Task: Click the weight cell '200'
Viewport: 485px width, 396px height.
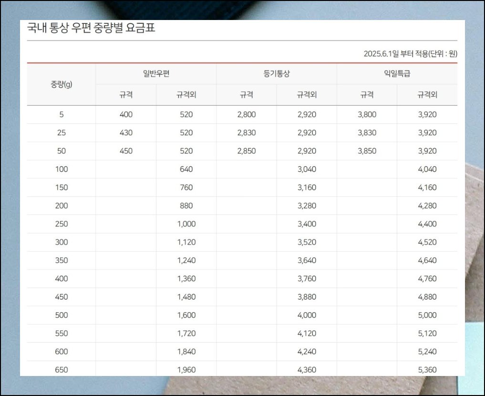Action: tap(61, 205)
